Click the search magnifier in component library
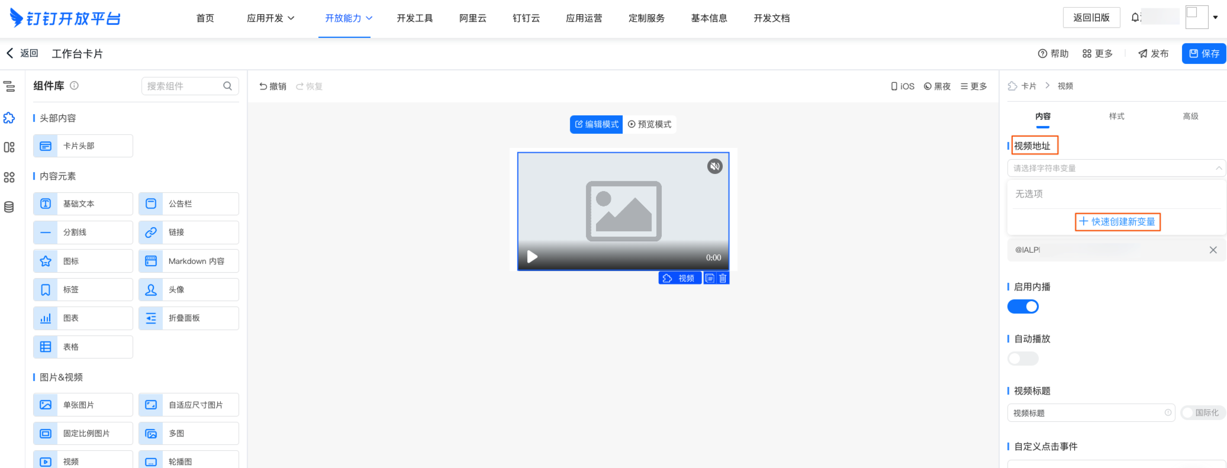The image size is (1227, 468). pos(228,86)
